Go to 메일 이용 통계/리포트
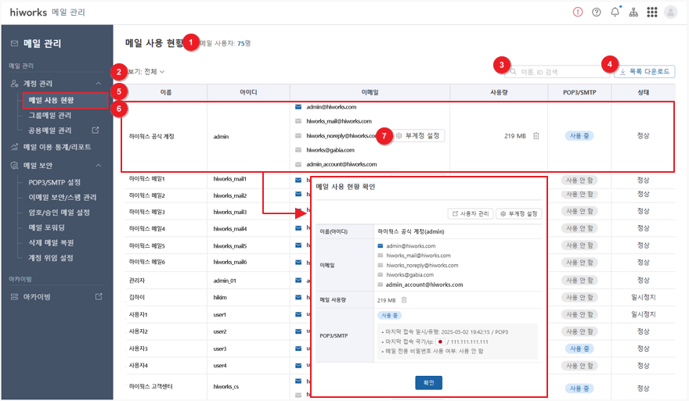The width and height of the screenshot is (689, 401). pyautogui.click(x=56, y=147)
